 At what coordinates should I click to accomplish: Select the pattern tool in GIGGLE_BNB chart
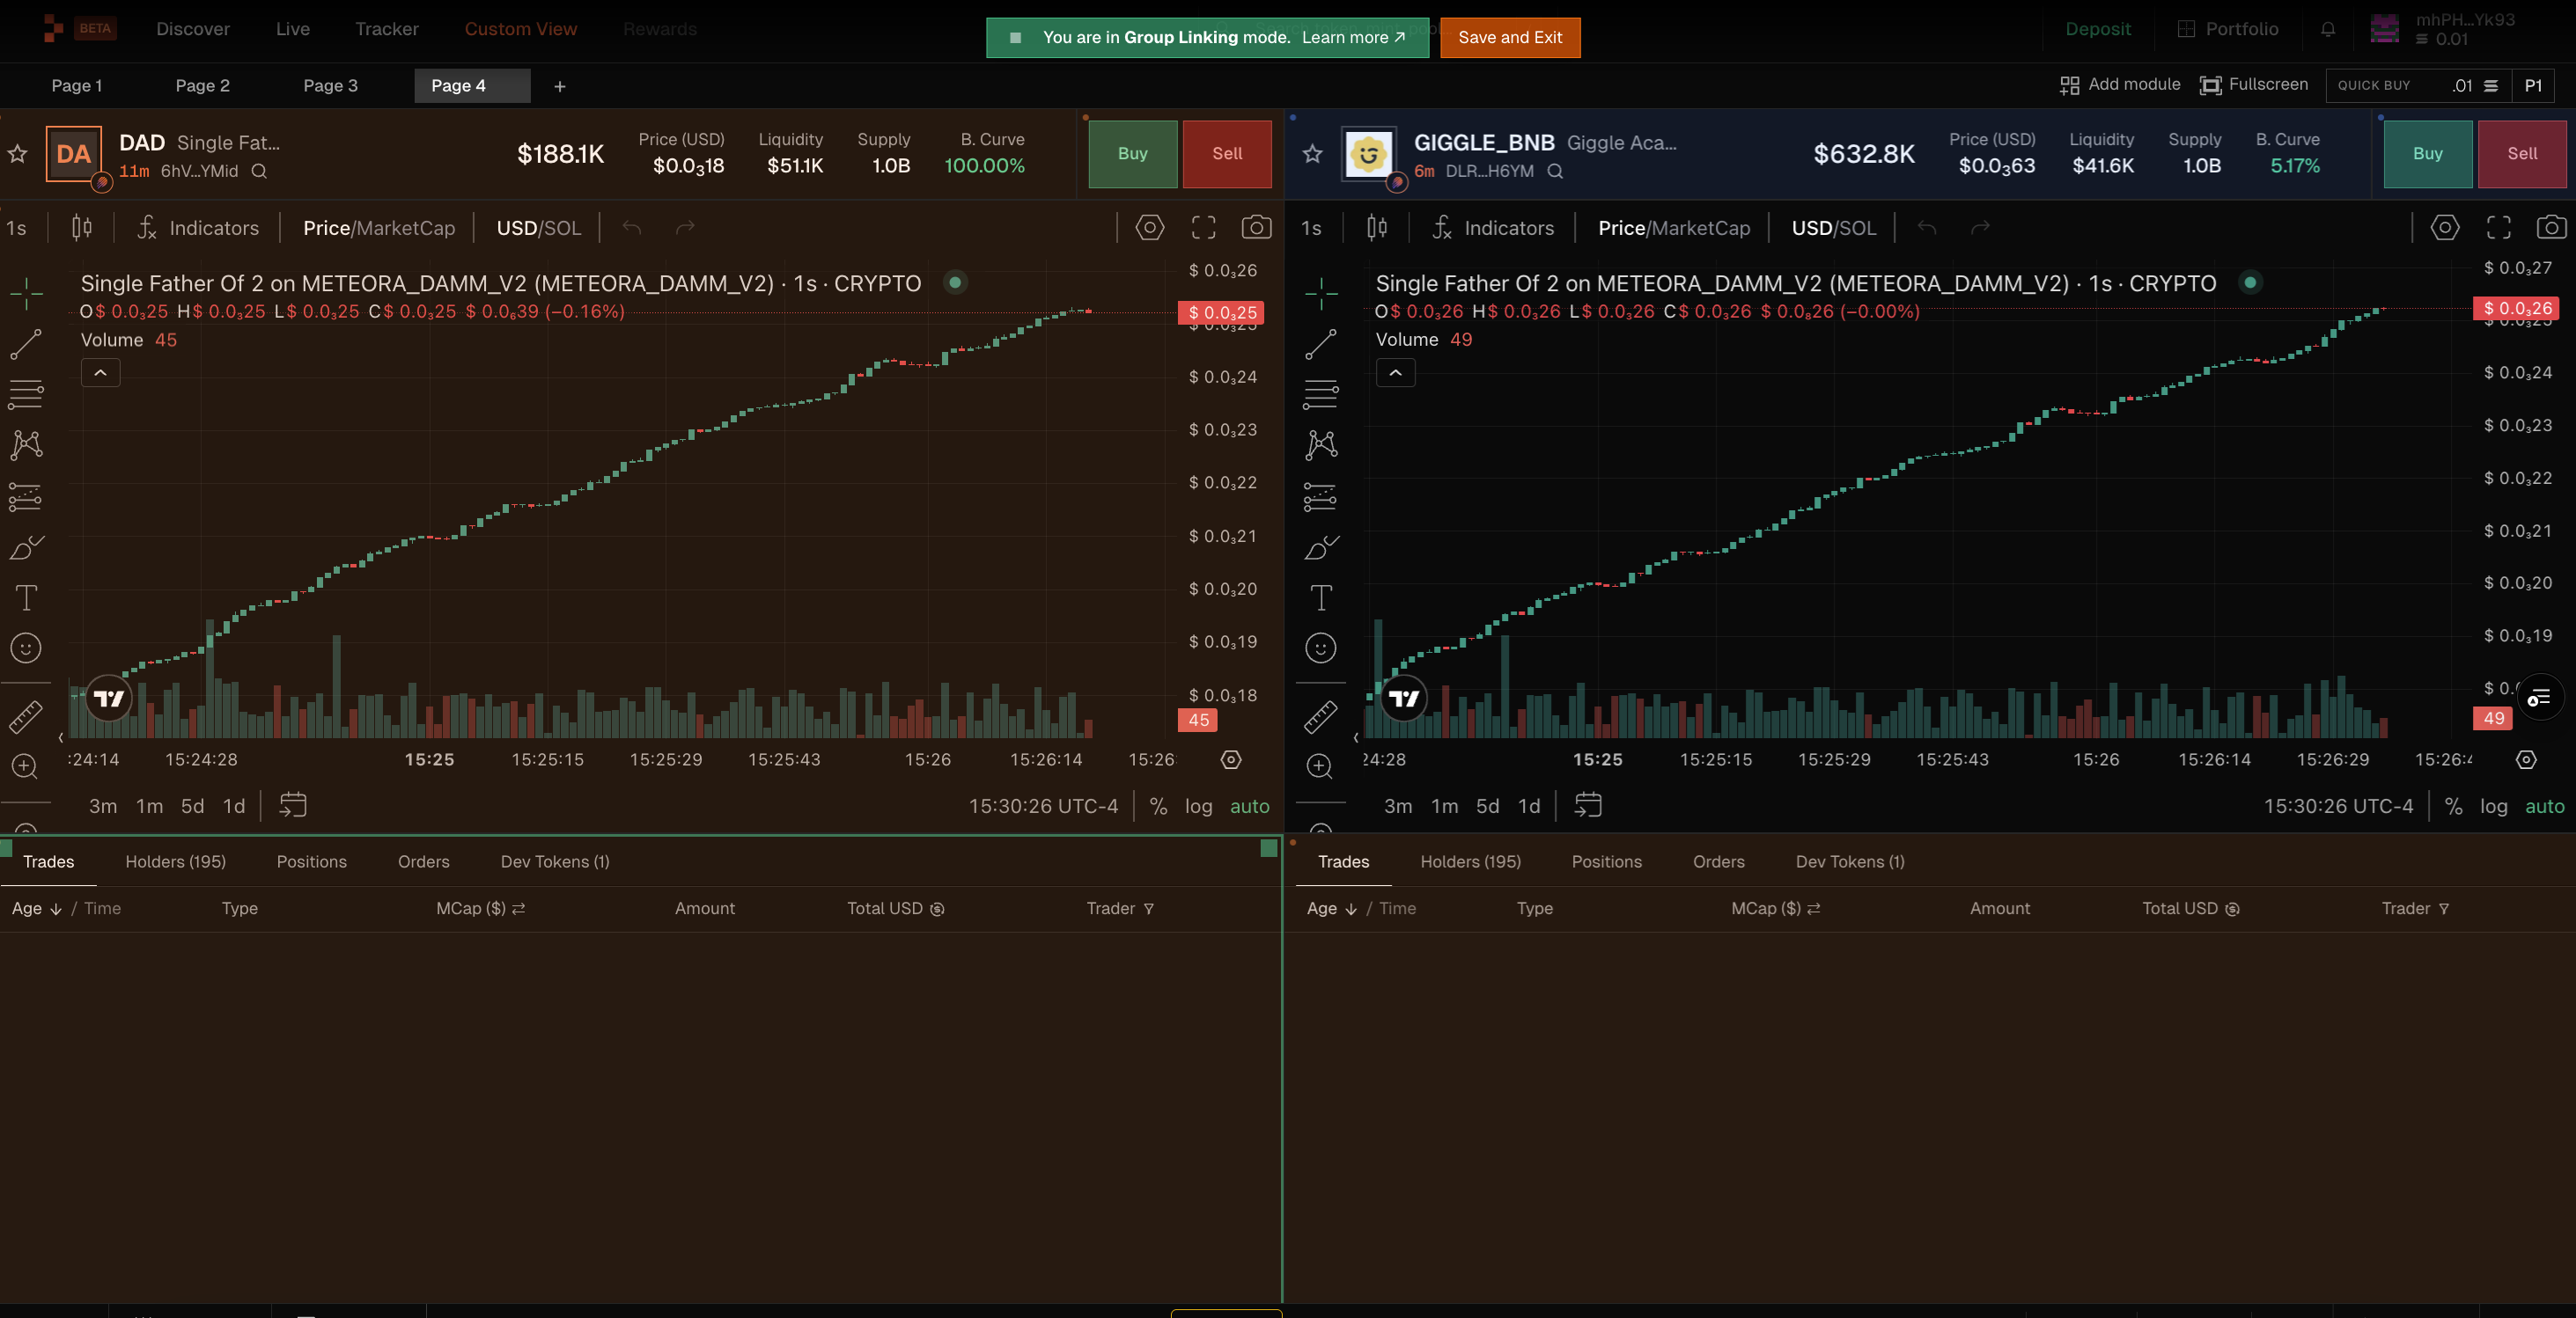[1321, 444]
